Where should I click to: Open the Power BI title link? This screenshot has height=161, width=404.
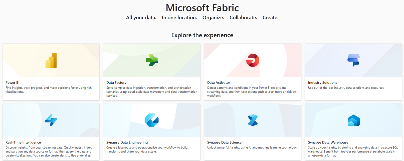pos(13,82)
